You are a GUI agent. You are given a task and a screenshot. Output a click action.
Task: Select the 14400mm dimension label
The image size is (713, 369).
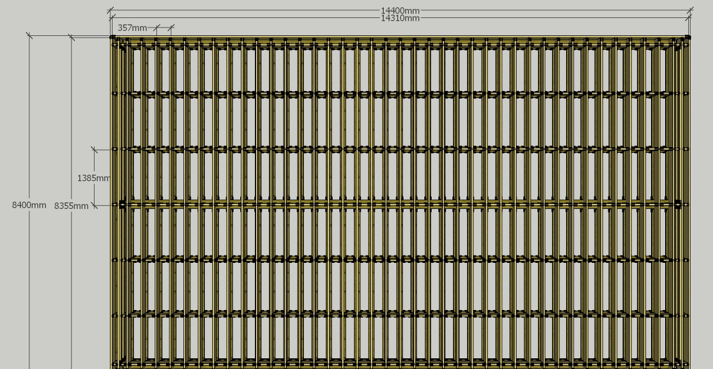click(x=400, y=11)
